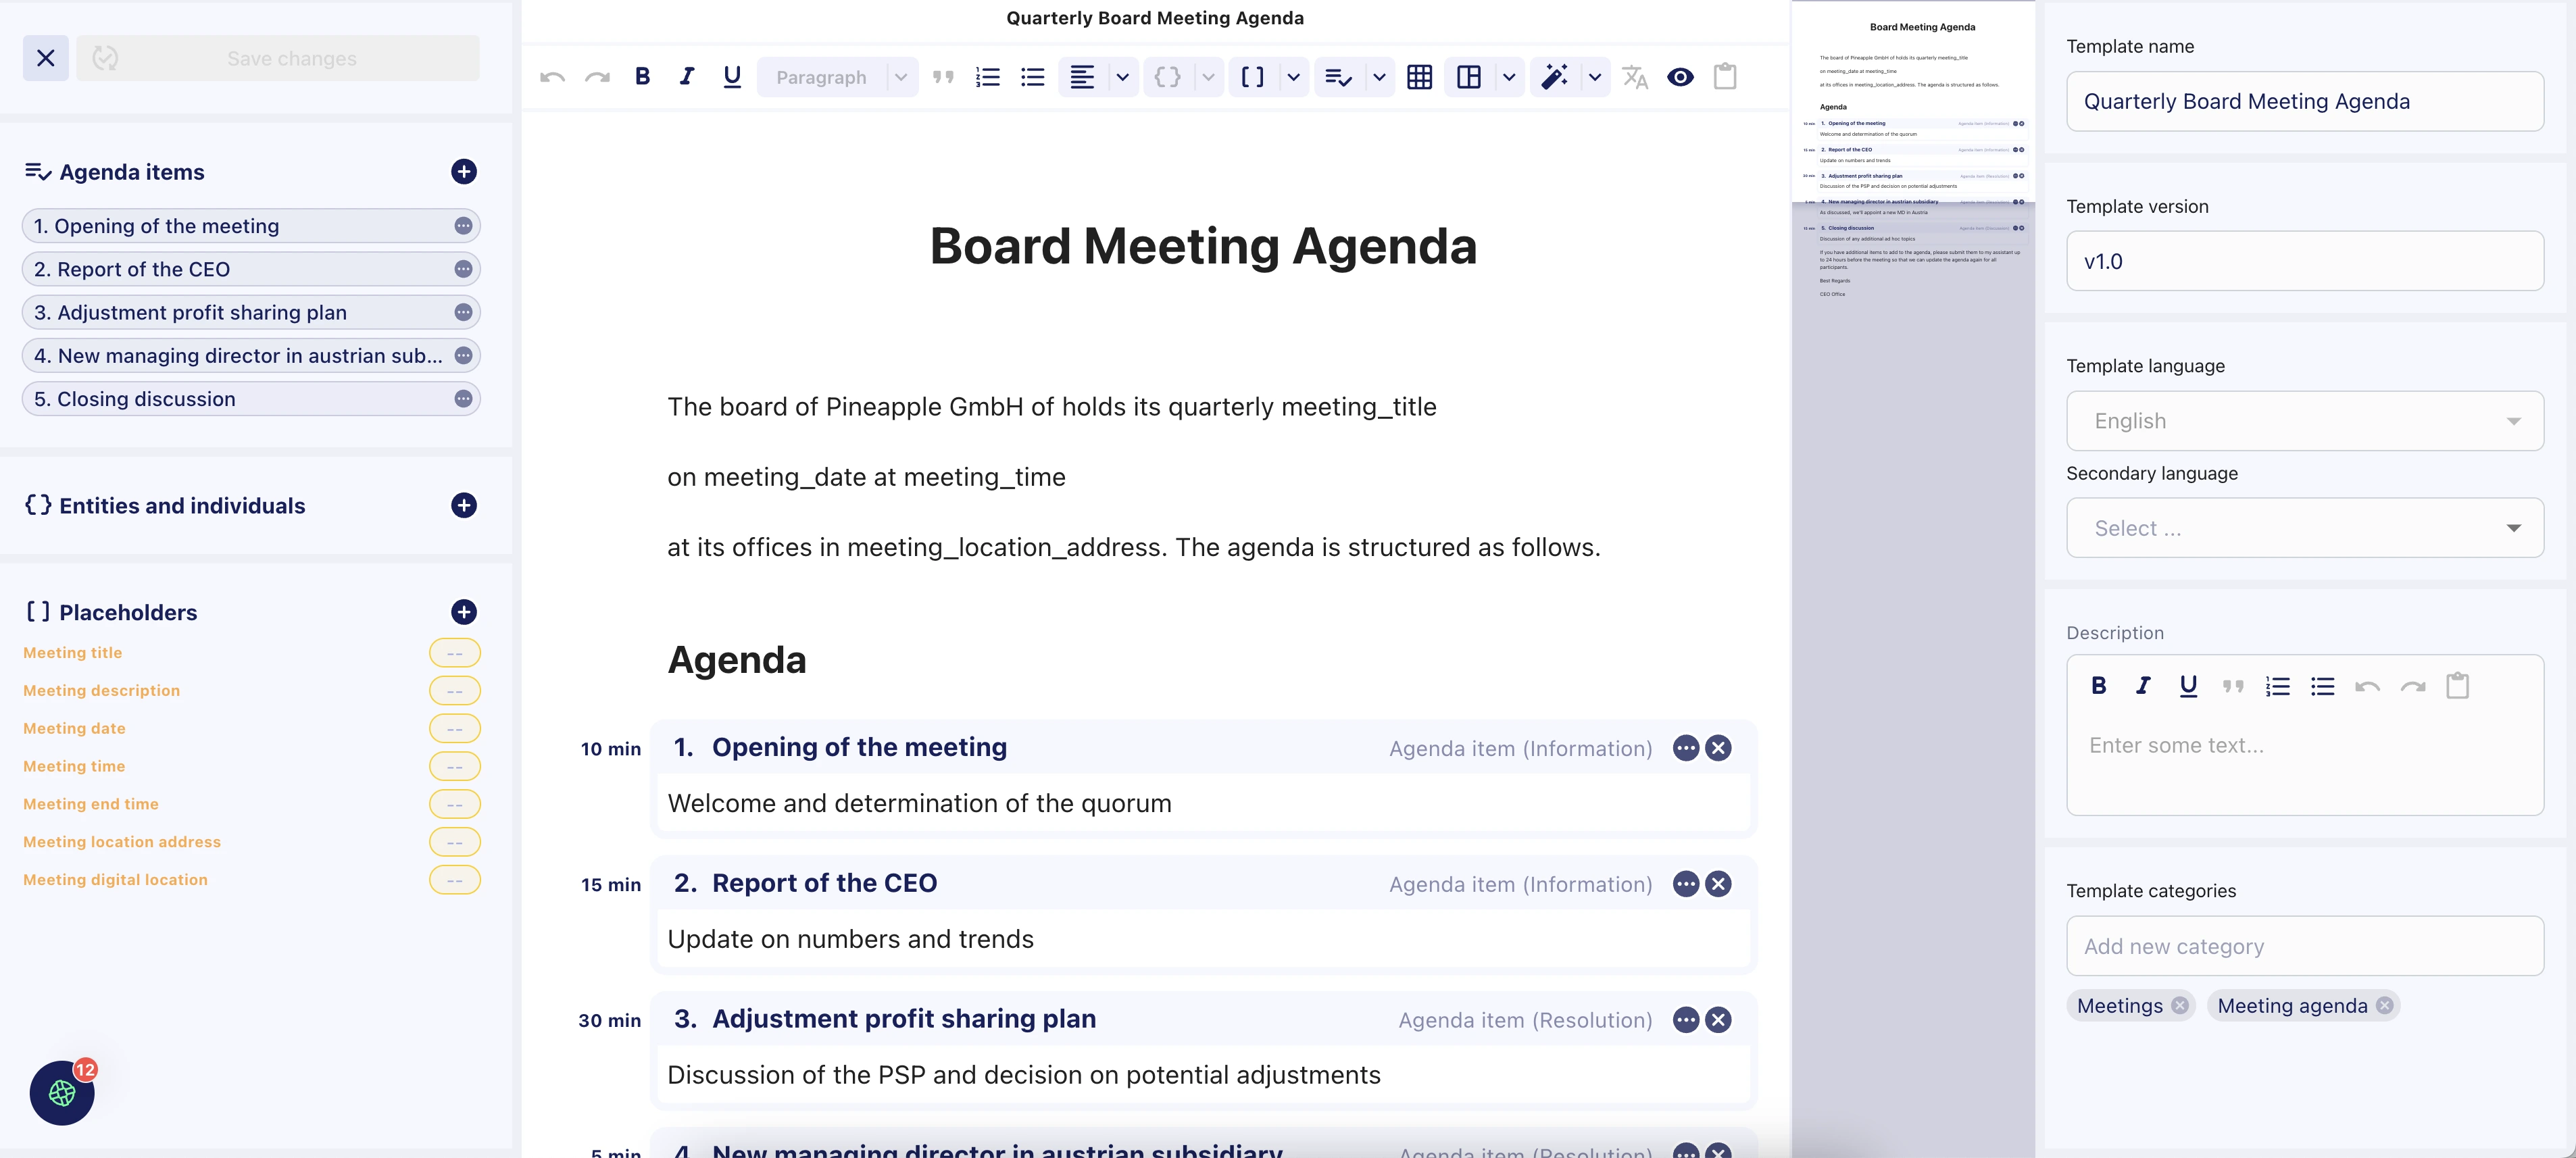Remove the Report of the CEO agenda item
The height and width of the screenshot is (1158, 2576).
1718,884
